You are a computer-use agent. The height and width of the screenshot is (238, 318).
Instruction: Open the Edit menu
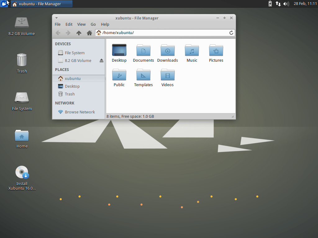point(69,24)
